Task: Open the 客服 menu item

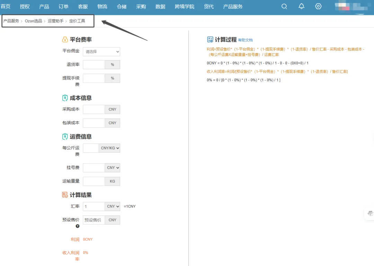Action: [83, 7]
